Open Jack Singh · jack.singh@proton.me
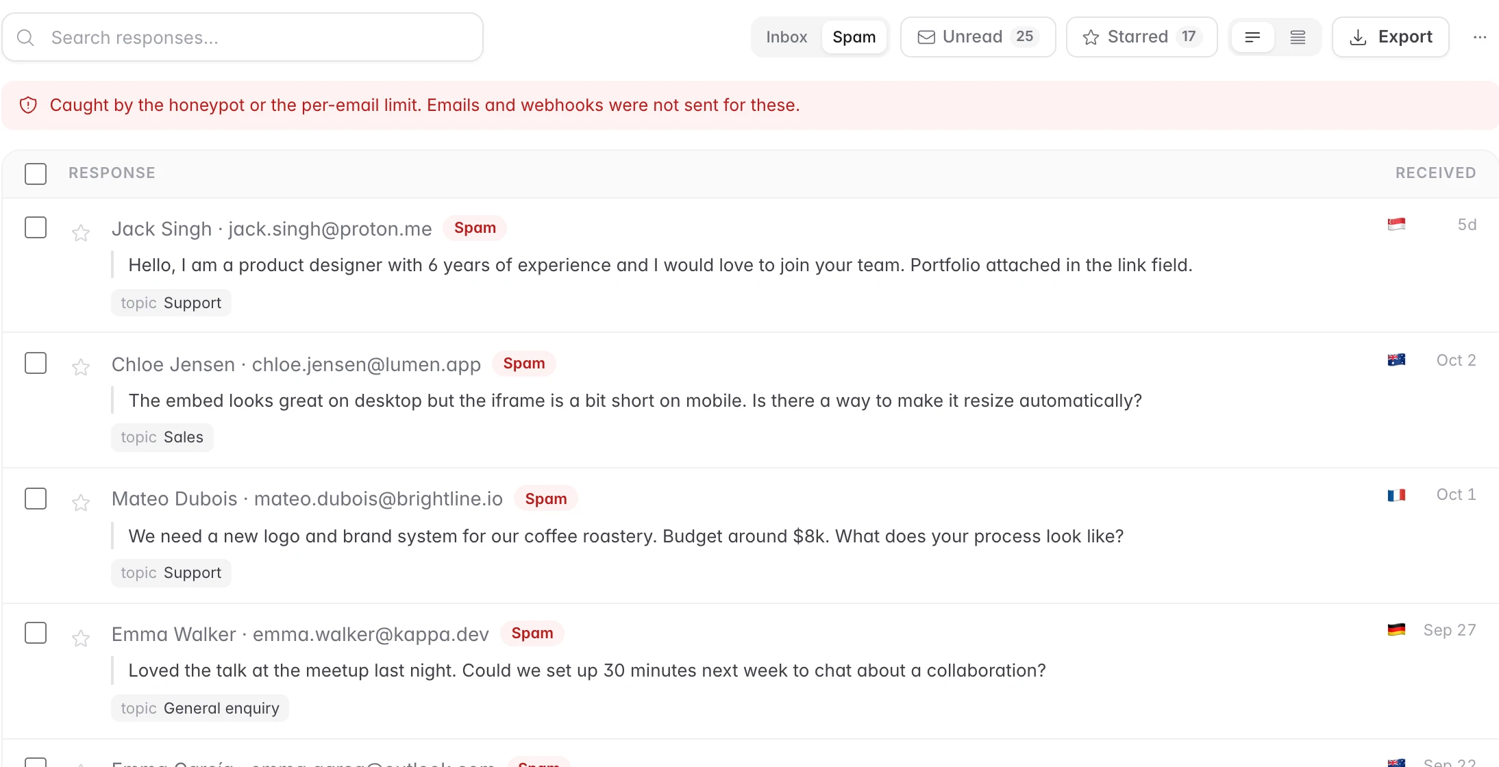This screenshot has width=1499, height=767. pyautogui.click(x=271, y=229)
